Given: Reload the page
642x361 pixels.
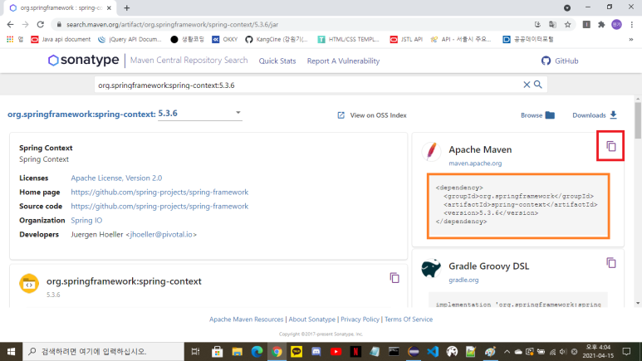Looking at the screenshot, I should coord(40,25).
